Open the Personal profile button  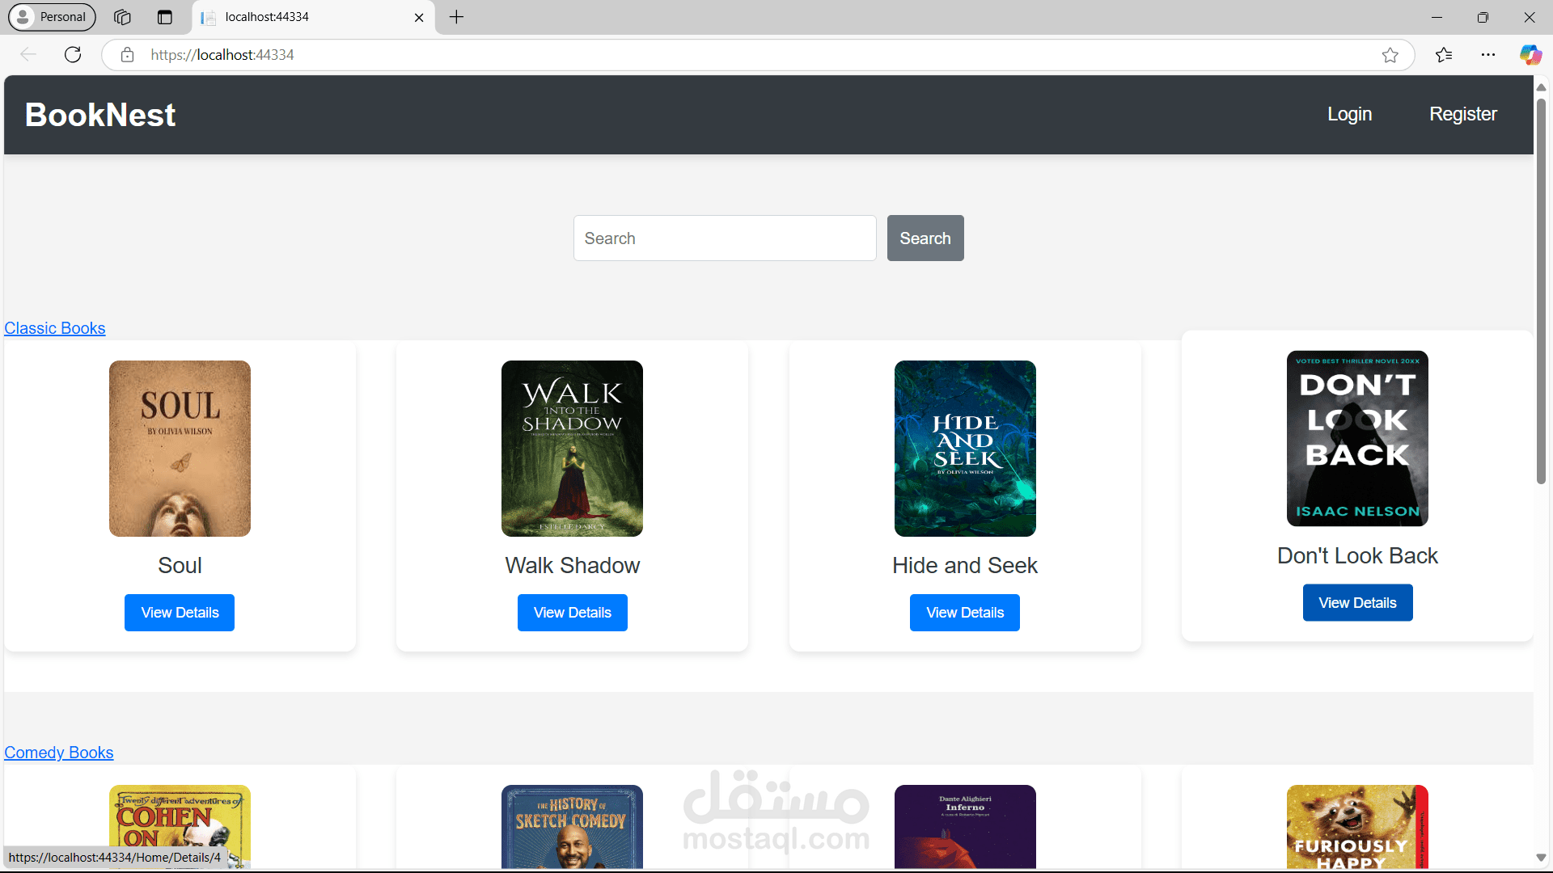point(53,17)
